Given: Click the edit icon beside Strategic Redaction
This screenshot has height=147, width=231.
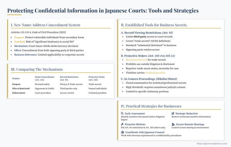Looking at the screenshot, I should coord(173,114).
